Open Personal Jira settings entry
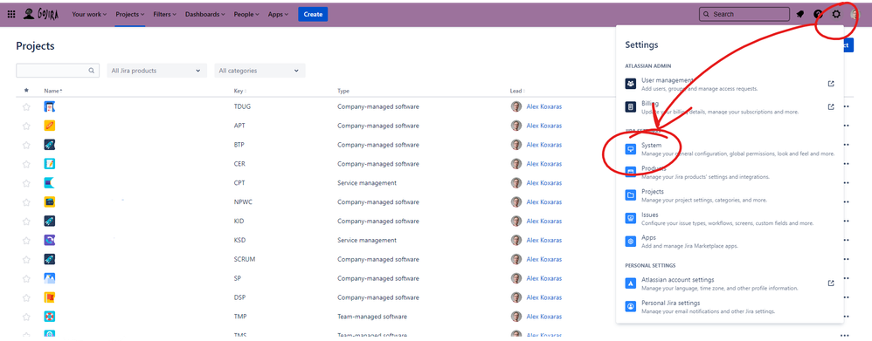Screen dimensions: 872x341 [730, 307]
